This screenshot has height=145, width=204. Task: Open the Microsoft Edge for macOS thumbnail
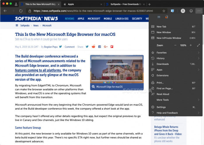point(117,72)
